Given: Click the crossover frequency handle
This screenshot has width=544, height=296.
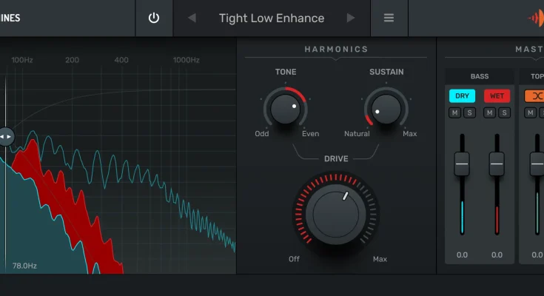Looking at the screenshot, I should [6, 136].
